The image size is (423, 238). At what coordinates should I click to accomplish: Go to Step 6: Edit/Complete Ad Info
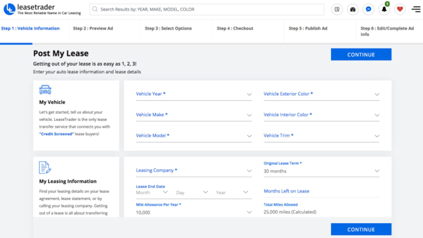pos(387,31)
